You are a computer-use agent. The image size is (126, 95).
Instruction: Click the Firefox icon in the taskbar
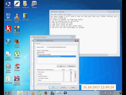point(46,93)
